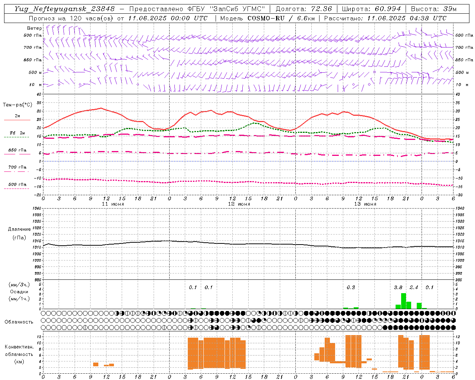Click the Долгота: 72.36 header field
This screenshot has width=475, height=380.
[304, 9]
